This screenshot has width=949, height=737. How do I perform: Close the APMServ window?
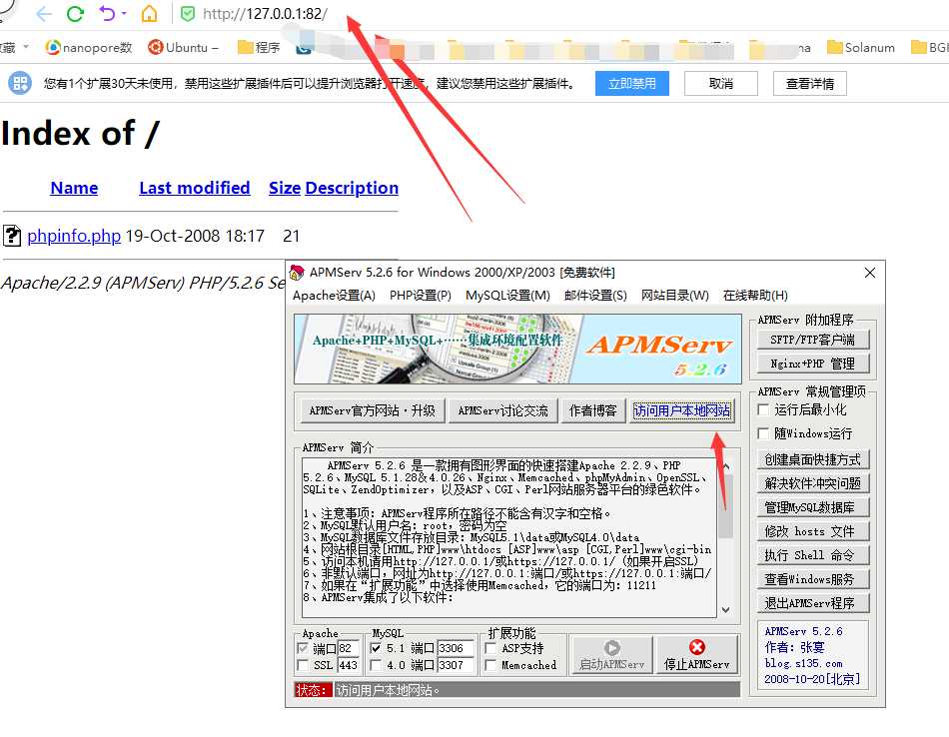pos(870,273)
